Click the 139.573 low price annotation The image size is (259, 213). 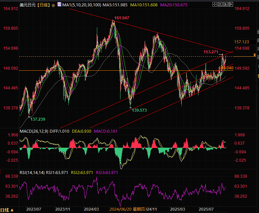[139, 110]
